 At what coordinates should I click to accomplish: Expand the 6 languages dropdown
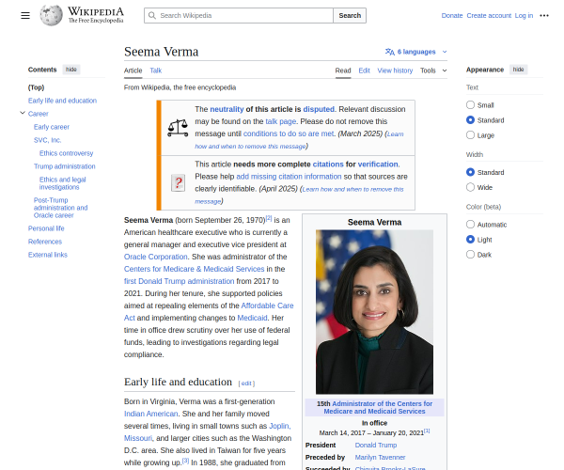pyautogui.click(x=415, y=52)
